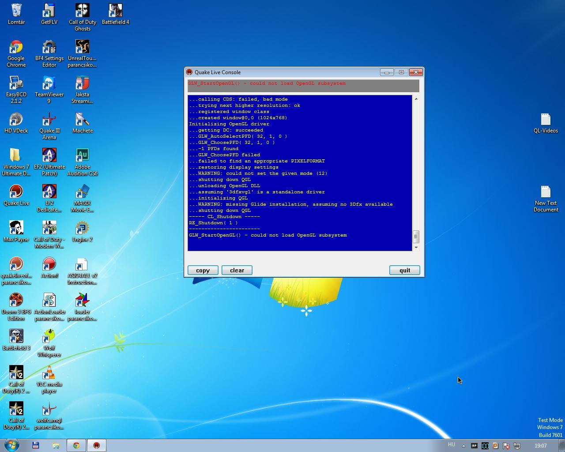Screen dimensions: 565x452
Task: Select the Machete desktop icon
Action: (x=83, y=123)
